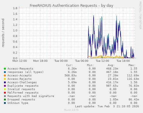This screenshot has width=143, height=113.
Task: Click the 1.0 y-axis tick label
Action: pos(15,31)
